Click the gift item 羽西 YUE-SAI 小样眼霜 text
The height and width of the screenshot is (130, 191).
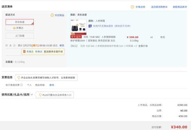109,46
